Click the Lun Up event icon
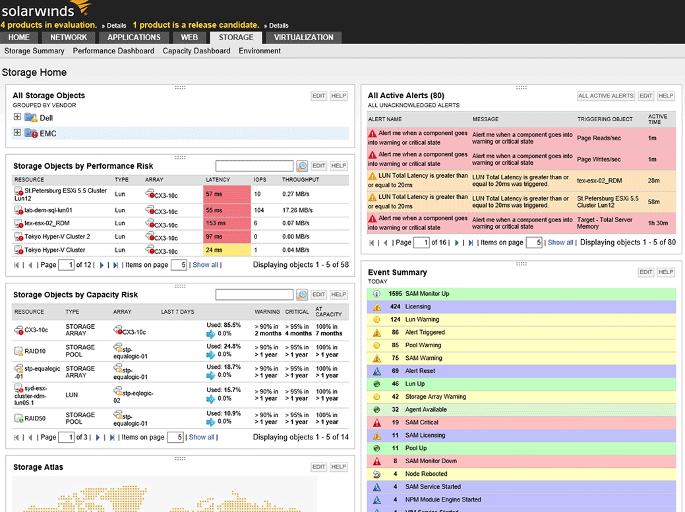 pos(376,384)
